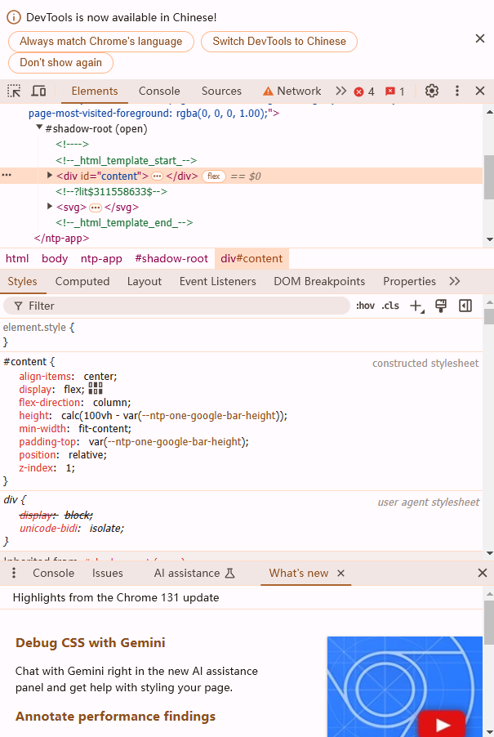Image resolution: width=494 pixels, height=737 pixels.
Task: Select body in the breadcrumb trail
Action: click(x=55, y=258)
